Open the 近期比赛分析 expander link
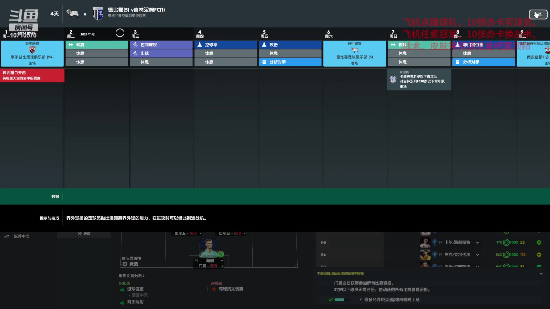 tap(132, 276)
